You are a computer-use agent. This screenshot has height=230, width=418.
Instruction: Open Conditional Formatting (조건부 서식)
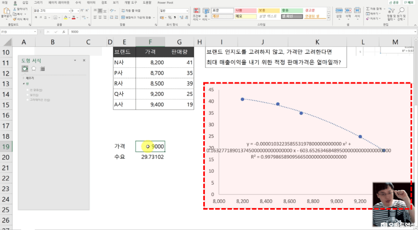pyautogui.click(x=196, y=14)
